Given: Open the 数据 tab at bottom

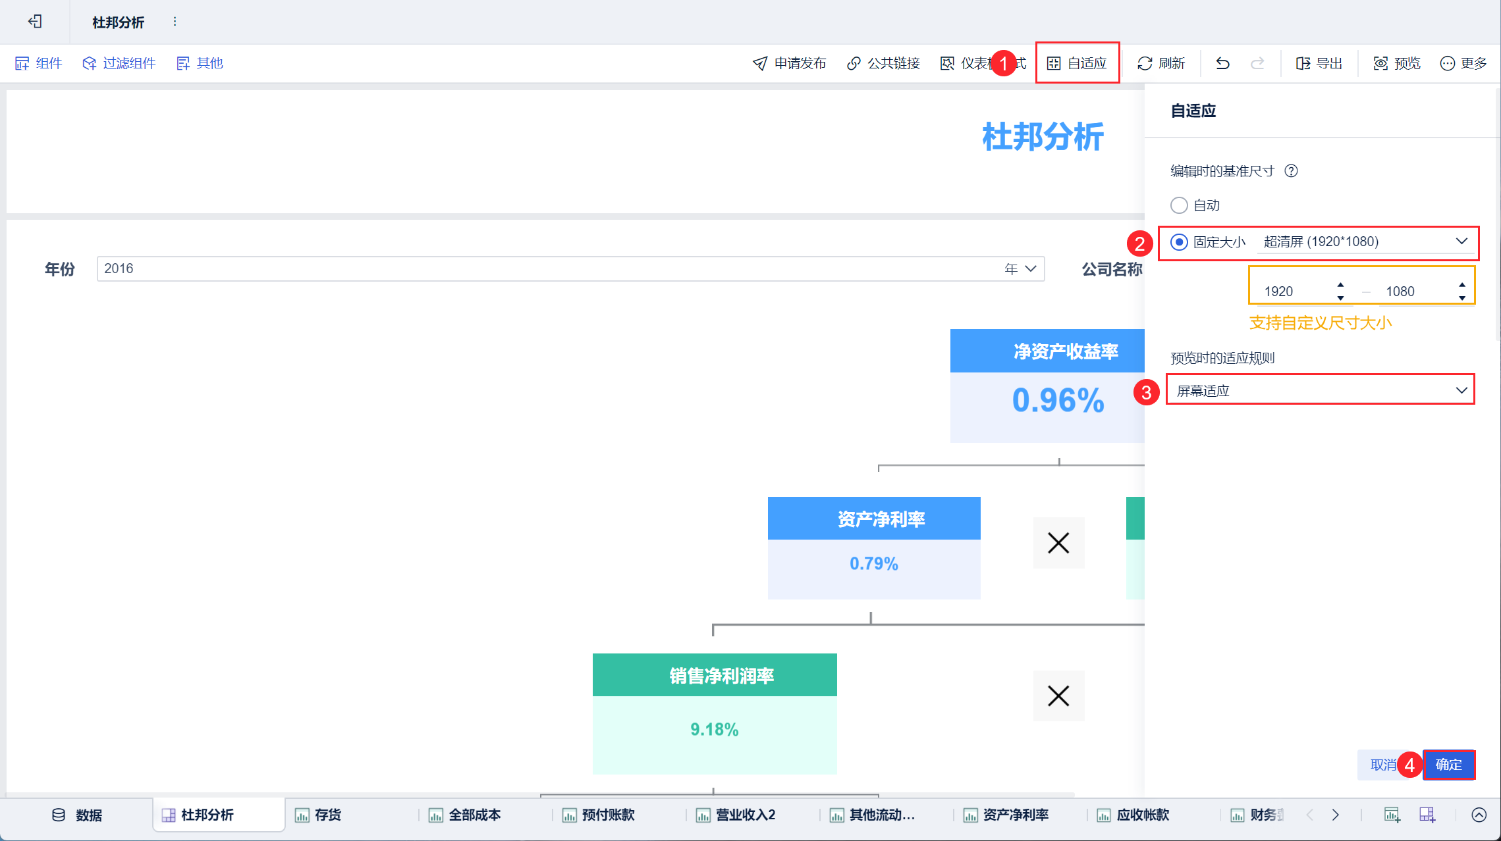Looking at the screenshot, I should (78, 815).
